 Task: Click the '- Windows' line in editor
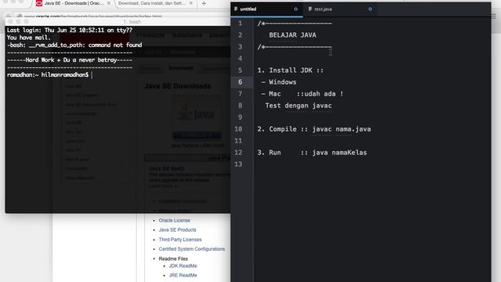279,82
